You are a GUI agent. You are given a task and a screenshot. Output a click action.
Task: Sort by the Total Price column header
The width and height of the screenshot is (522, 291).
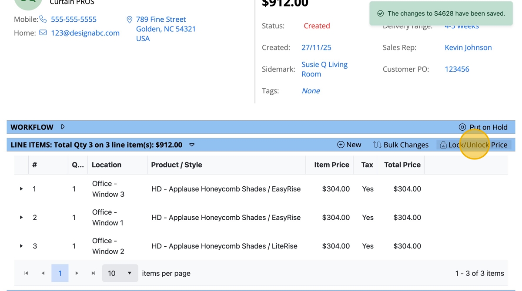coord(402,165)
